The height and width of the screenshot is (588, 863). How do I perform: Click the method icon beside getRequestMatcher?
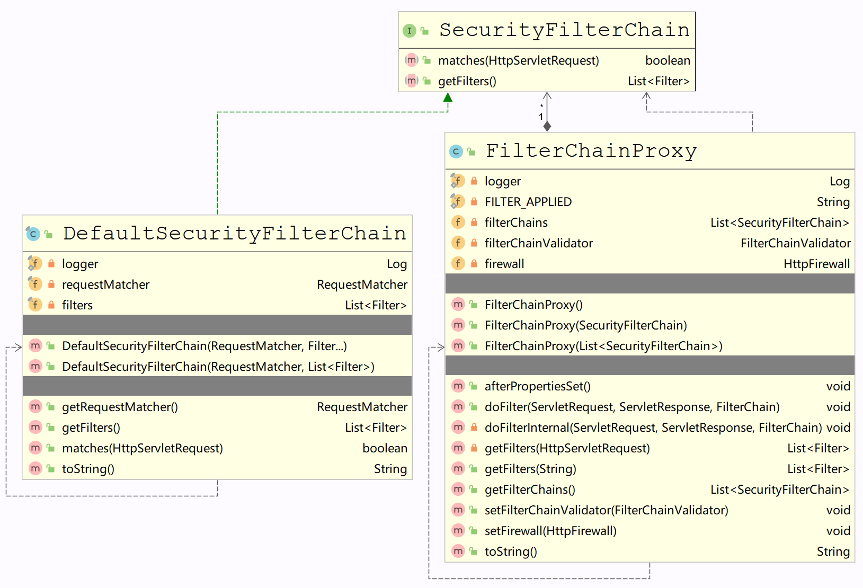click(35, 407)
